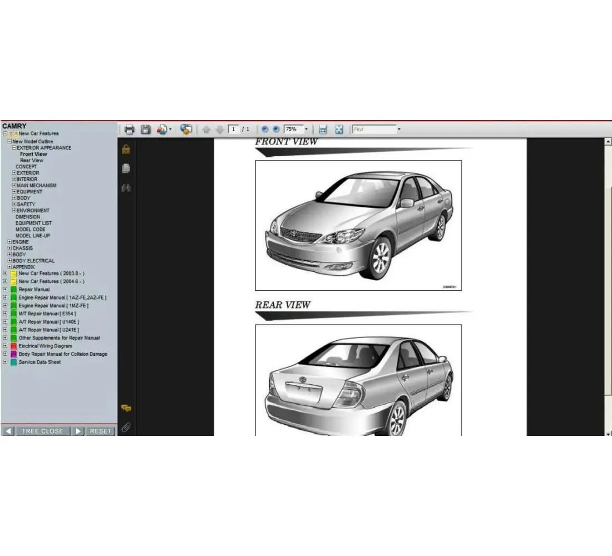Open A/T Repair Manual [ U140E ]

[x=49, y=322]
